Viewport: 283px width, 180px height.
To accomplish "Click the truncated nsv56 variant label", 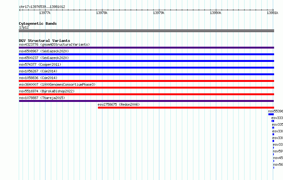I will [278, 164].
